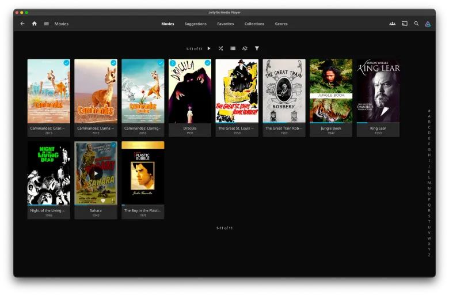This screenshot has height=295, width=449.
Task: Open the Caminandes: Gran poster
Action: pyautogui.click(x=49, y=91)
